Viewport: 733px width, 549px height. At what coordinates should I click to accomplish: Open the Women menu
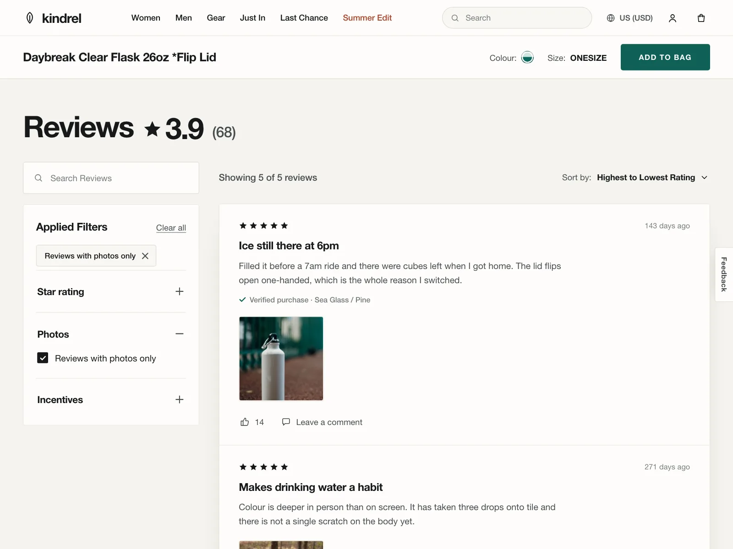tap(146, 18)
